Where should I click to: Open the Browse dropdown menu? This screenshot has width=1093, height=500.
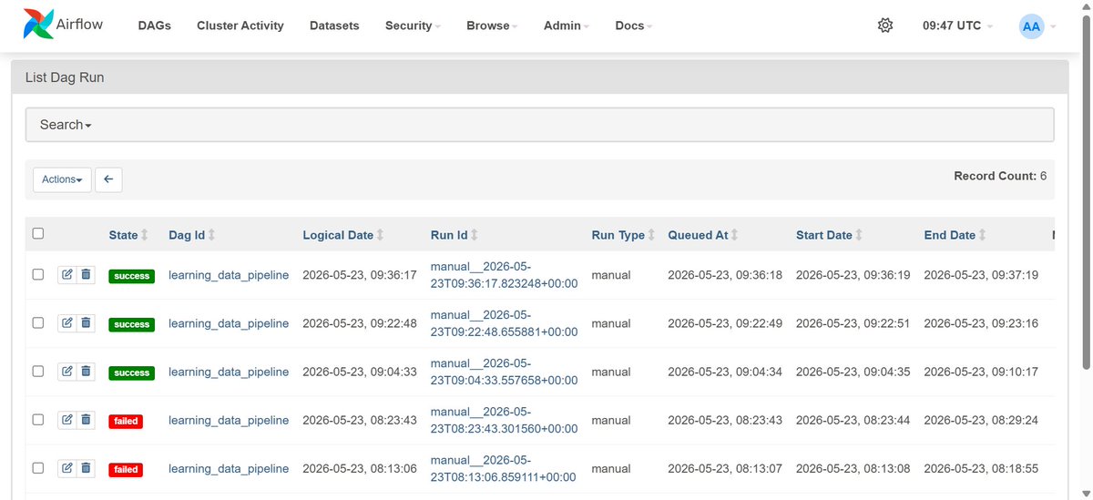pos(492,26)
